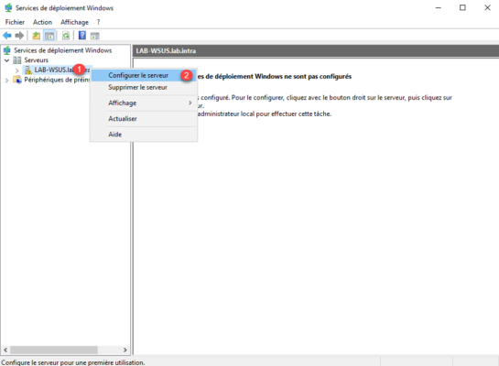Click the Serveurs node icon
The image size is (499, 366).
(17, 60)
